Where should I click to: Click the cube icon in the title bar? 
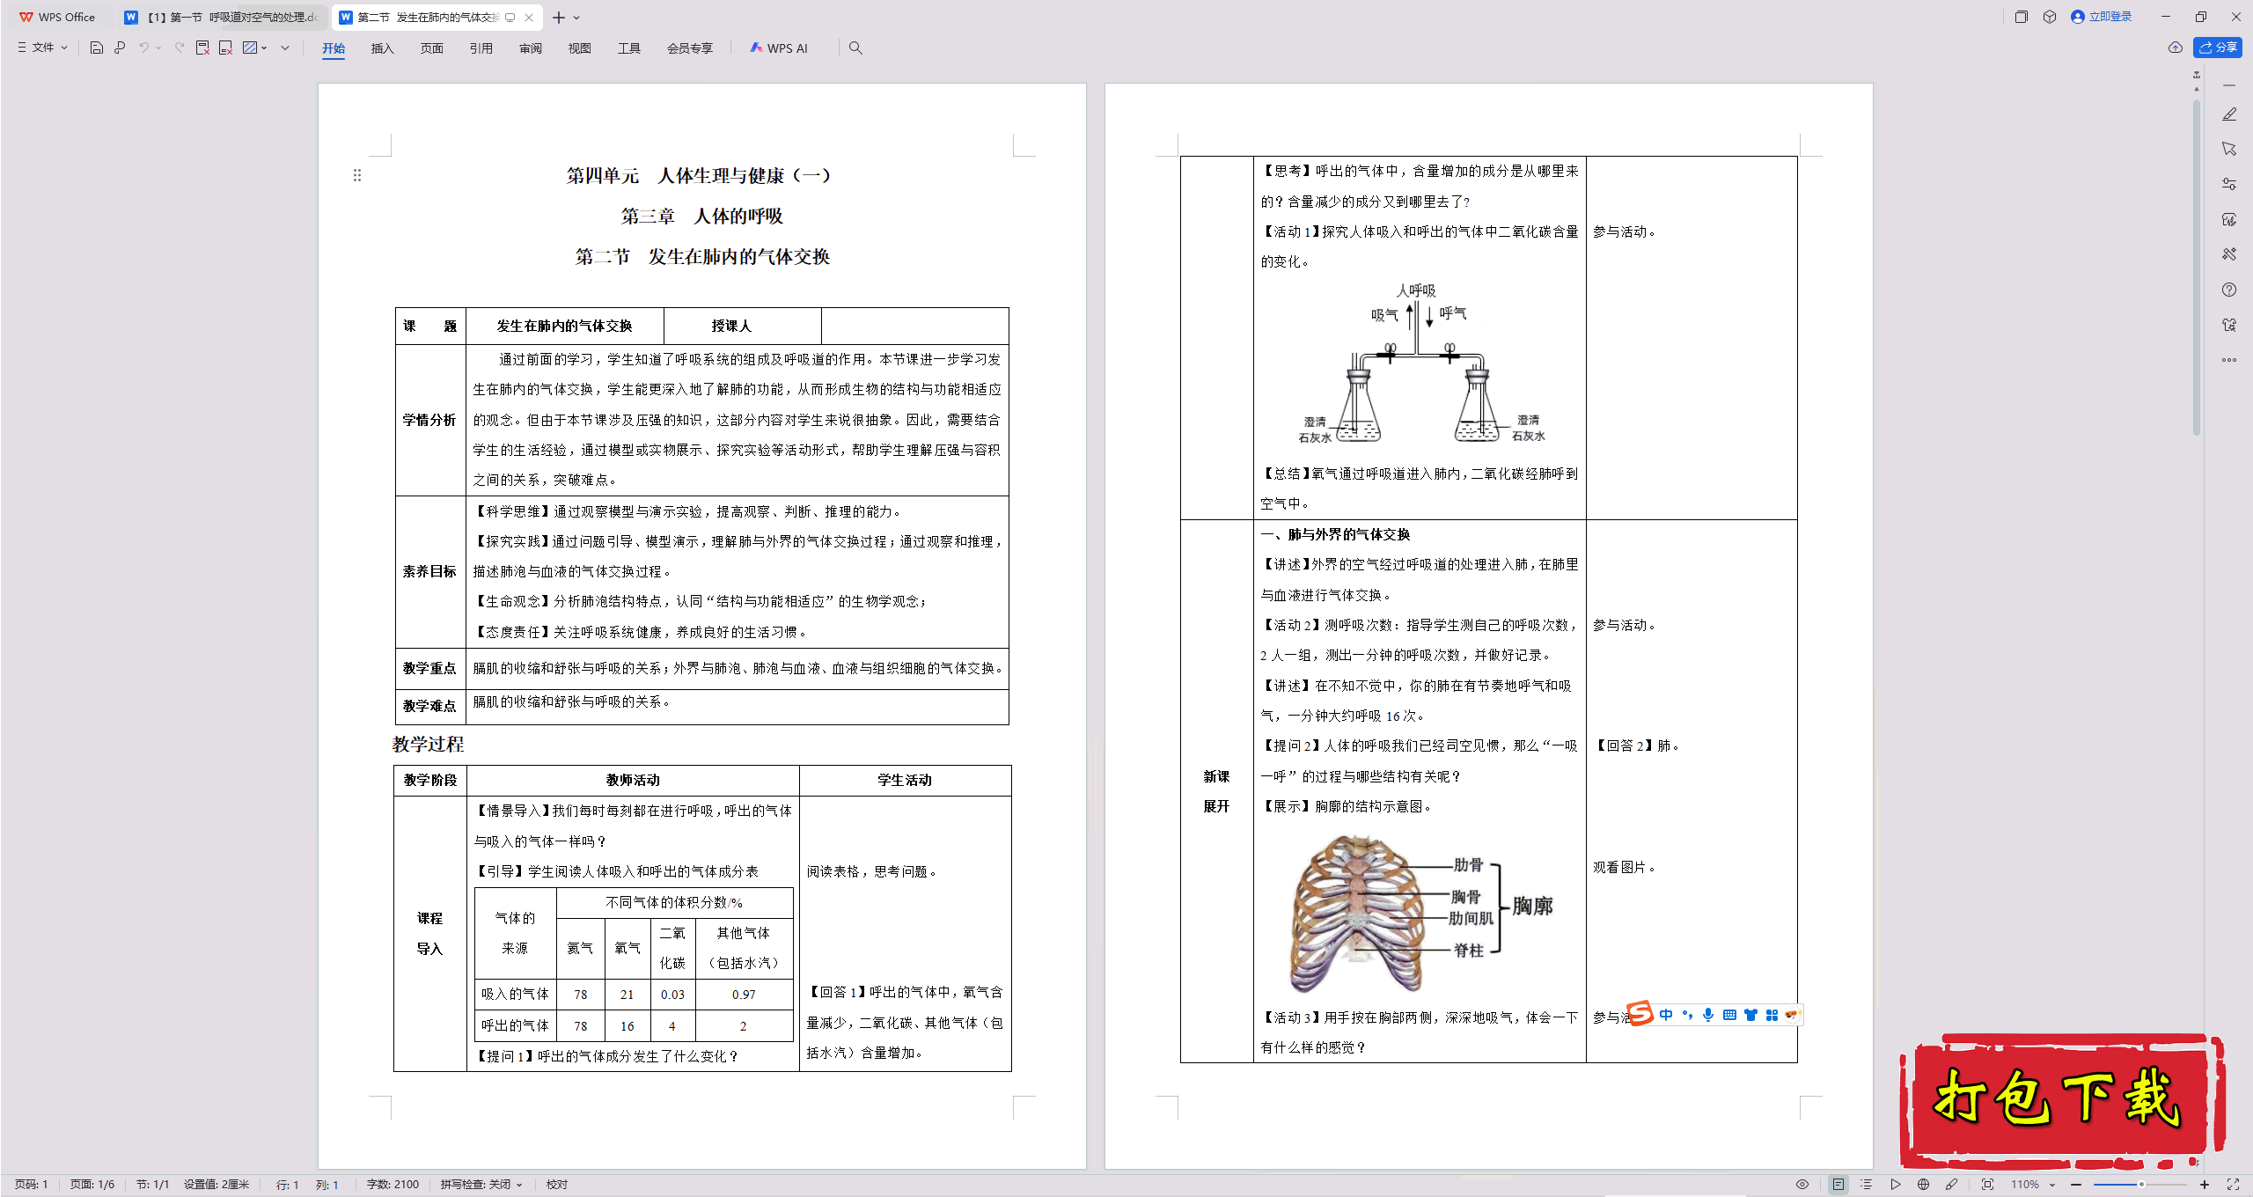click(x=2050, y=17)
